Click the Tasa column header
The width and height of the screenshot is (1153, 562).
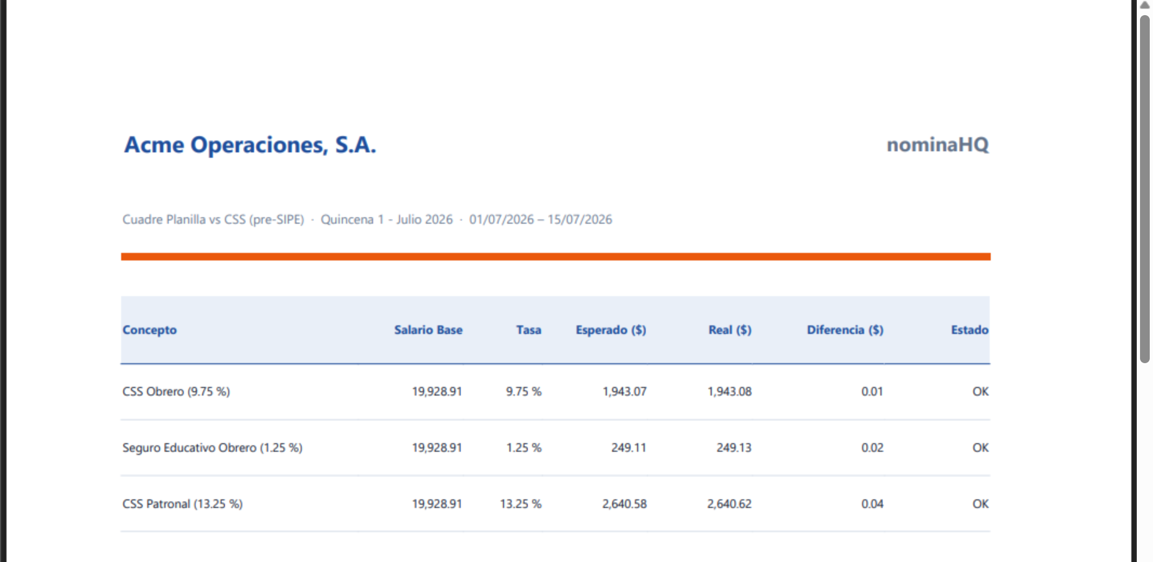click(528, 330)
